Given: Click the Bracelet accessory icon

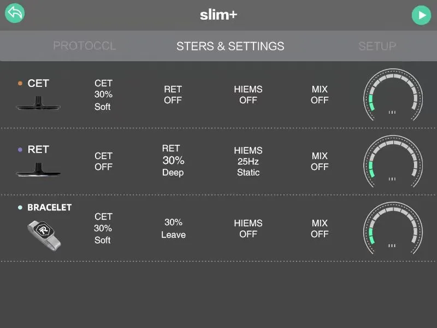Looking at the screenshot, I should [44, 234].
